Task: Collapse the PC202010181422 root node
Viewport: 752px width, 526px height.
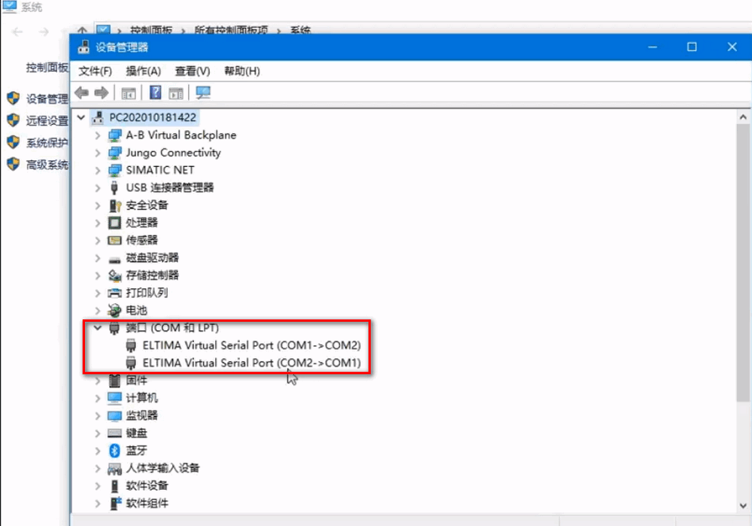Action: coord(82,118)
